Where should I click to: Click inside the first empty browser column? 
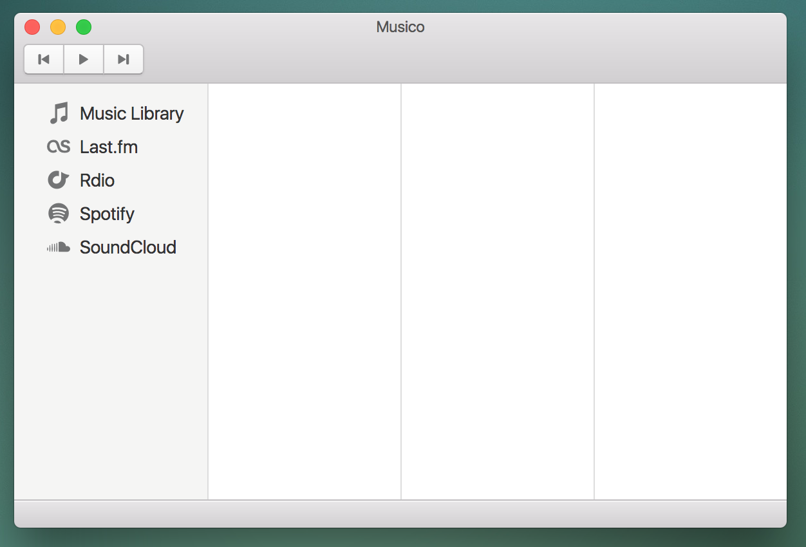point(304,290)
